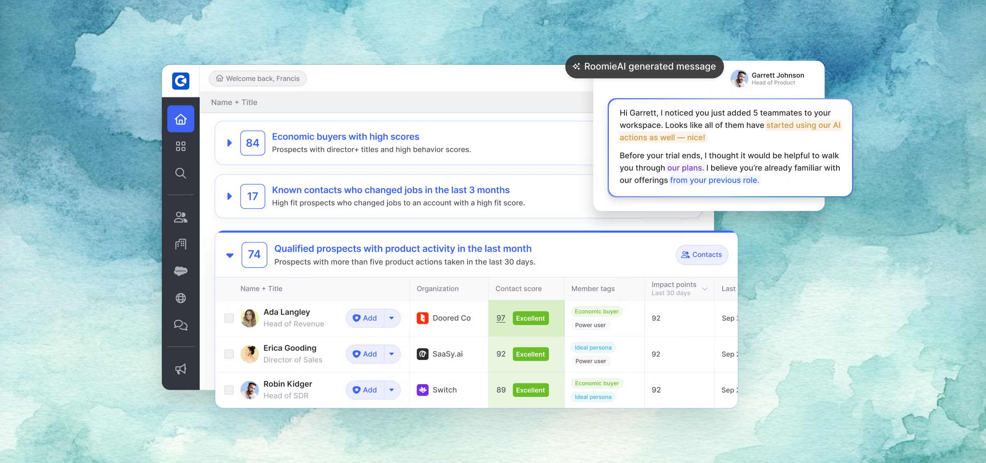Open the chat conversations icon
The width and height of the screenshot is (986, 463).
[181, 325]
